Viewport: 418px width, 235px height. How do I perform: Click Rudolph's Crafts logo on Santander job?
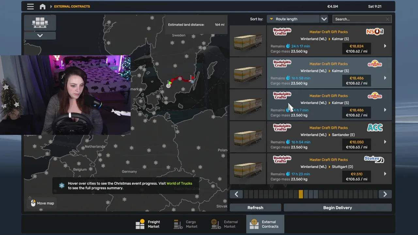(282, 127)
